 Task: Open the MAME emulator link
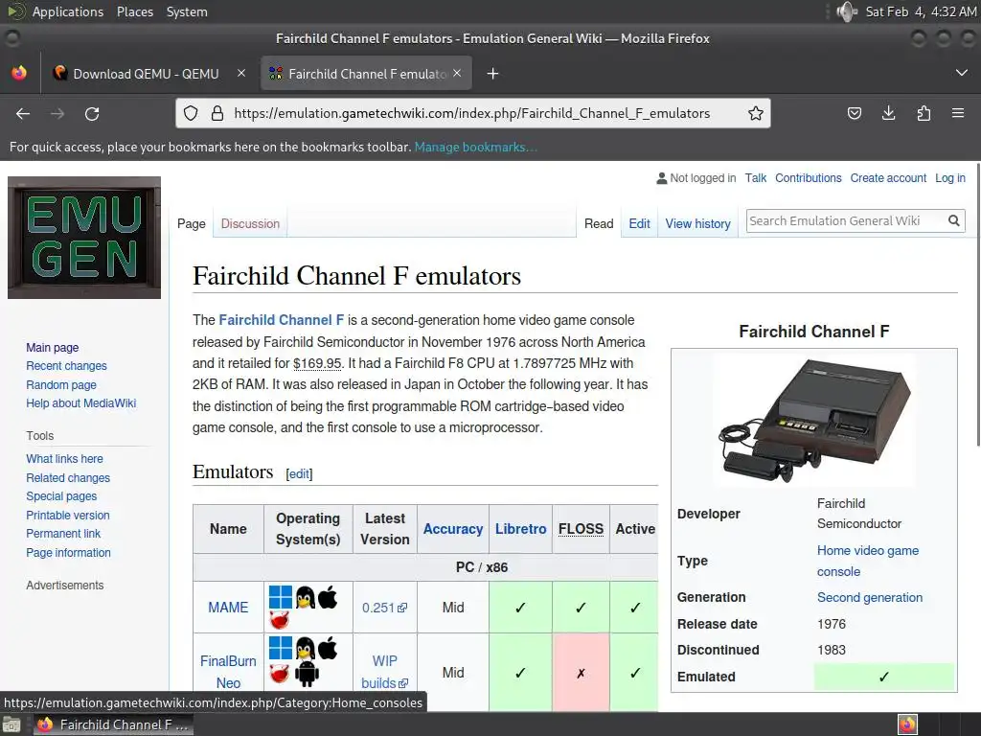[x=228, y=607]
